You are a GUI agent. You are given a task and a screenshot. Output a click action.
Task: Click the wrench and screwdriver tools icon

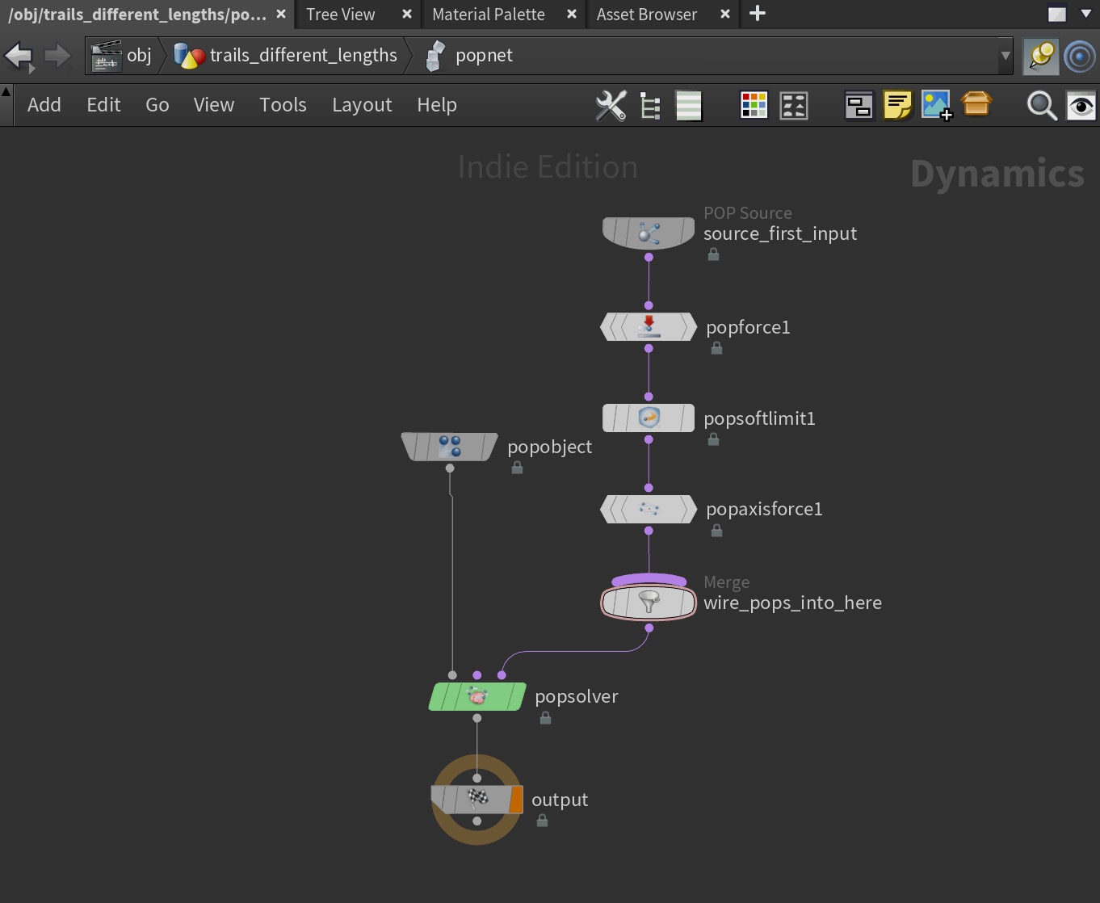[x=611, y=106]
